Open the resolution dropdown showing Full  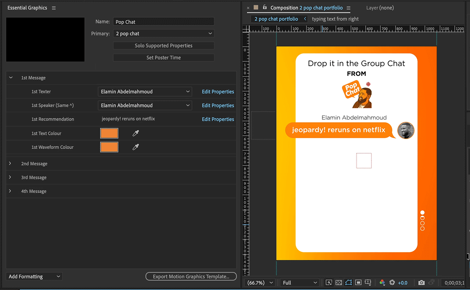[x=300, y=283]
